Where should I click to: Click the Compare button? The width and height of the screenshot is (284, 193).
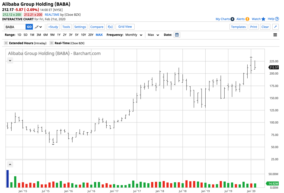[x=97, y=27]
